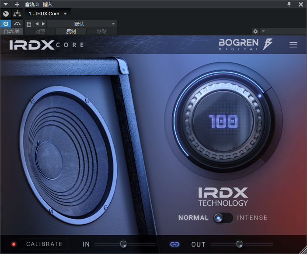Click the sidechain arc icon
This screenshot has width=307, height=254.
[17, 24]
